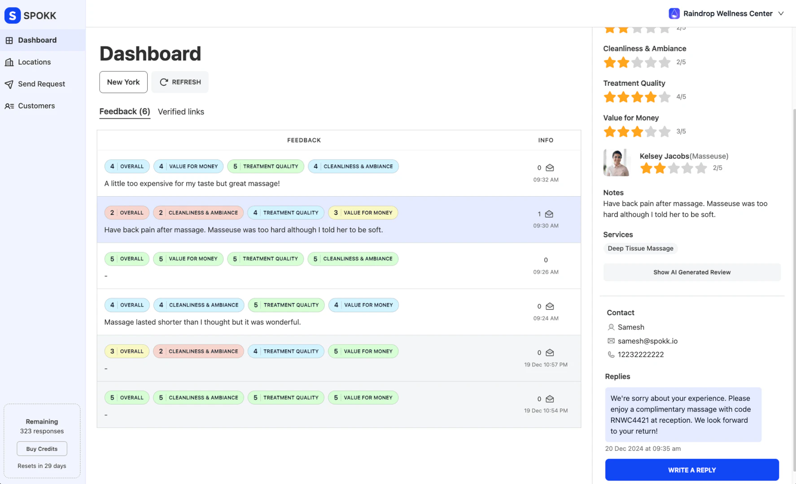Show AI Generated Review for this feedback
This screenshot has height=484, width=796.
tap(691, 272)
